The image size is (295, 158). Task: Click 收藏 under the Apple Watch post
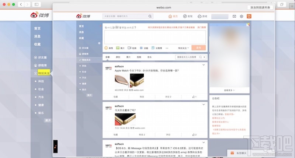[x=115, y=97]
